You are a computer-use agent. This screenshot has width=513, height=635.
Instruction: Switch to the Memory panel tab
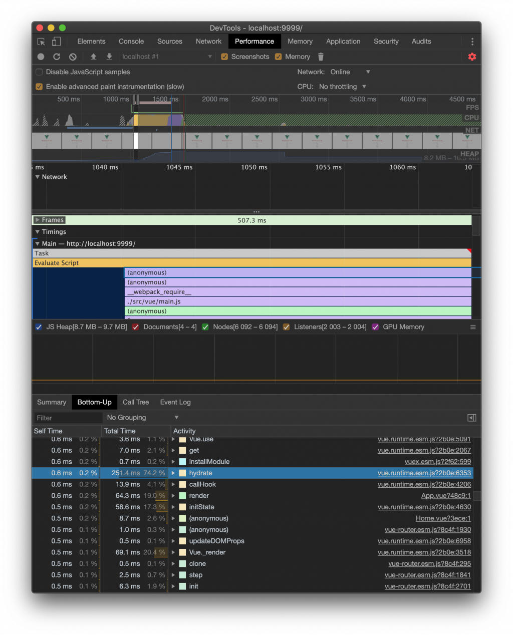click(x=300, y=42)
